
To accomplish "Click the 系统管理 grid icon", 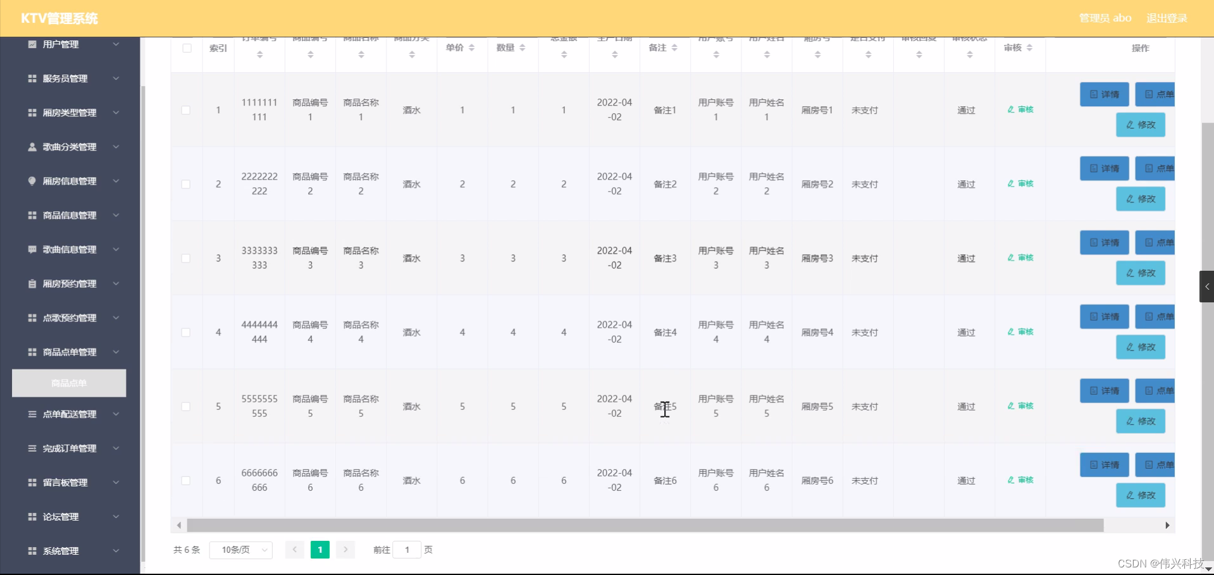I will click(31, 550).
